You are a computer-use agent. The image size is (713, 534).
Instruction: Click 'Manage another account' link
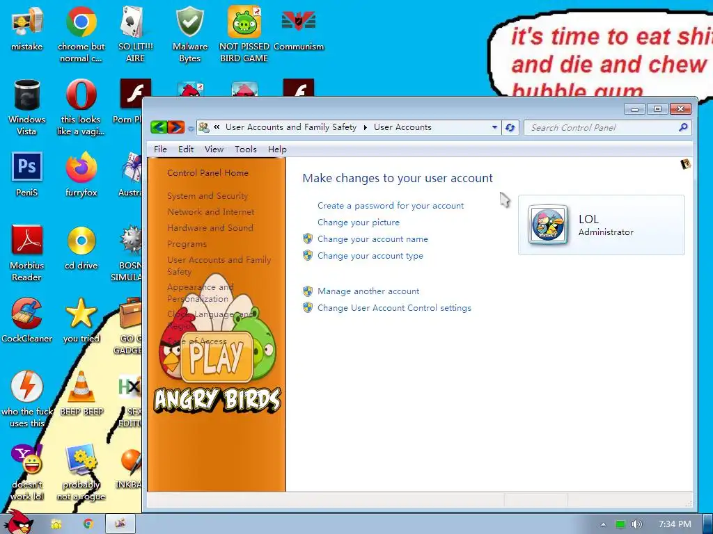tap(368, 291)
